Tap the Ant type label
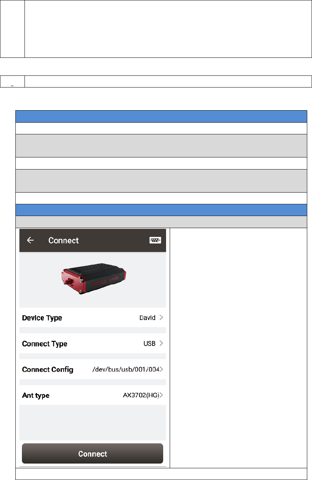The width and height of the screenshot is (312, 480). (x=36, y=395)
